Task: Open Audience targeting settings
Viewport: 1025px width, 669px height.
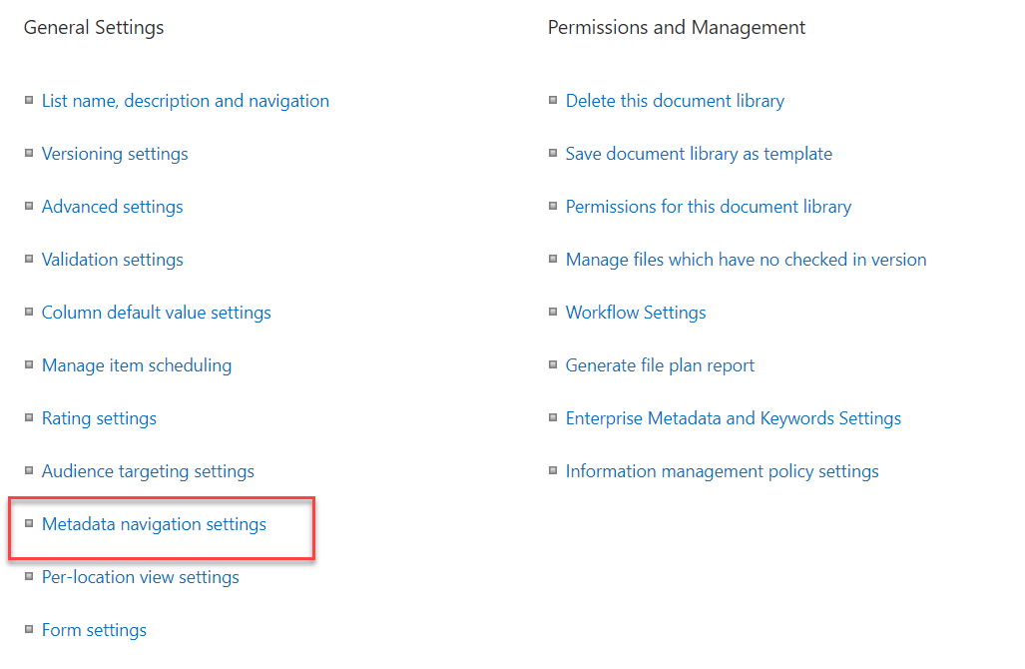Action: click(x=148, y=470)
